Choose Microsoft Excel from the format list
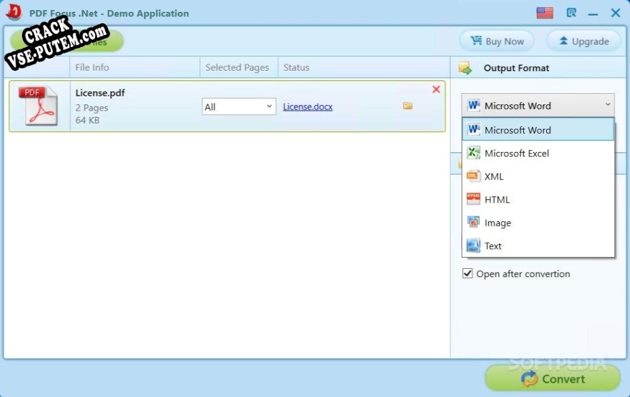This screenshot has width=630, height=397. (538, 153)
